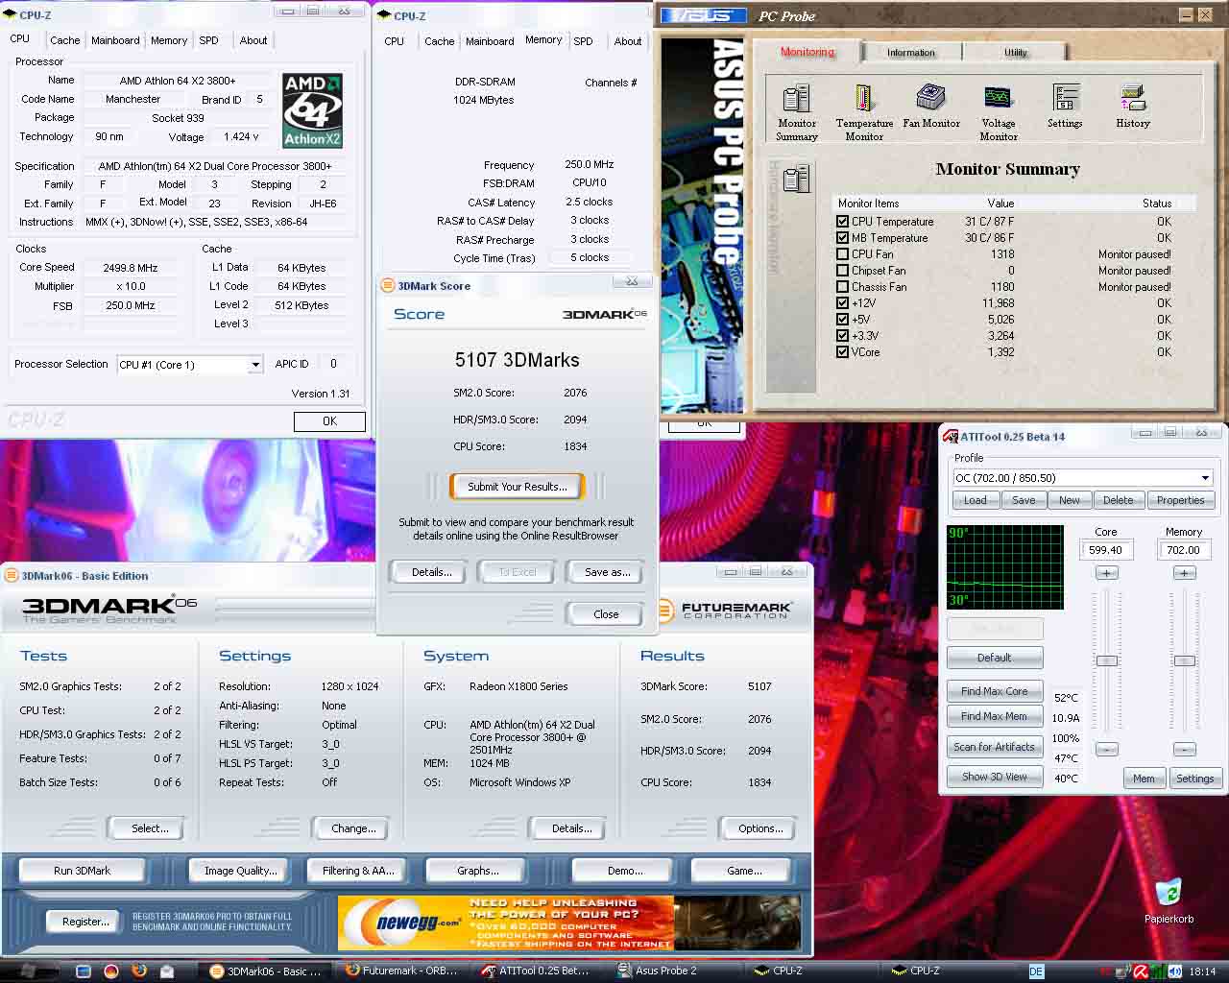Click the AMD Athlon 64 X2 logo
Viewport: 1229px width, 983px height.
click(x=312, y=110)
